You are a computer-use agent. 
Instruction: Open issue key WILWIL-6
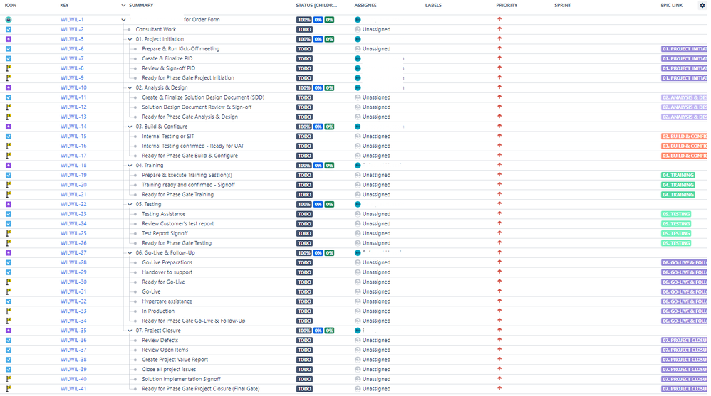click(x=72, y=49)
